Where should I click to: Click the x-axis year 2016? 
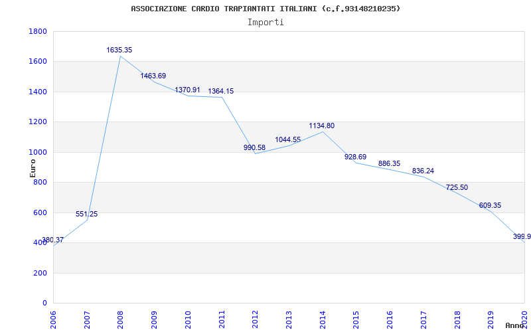coord(390,319)
